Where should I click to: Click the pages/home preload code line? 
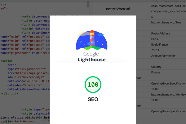(25, 53)
